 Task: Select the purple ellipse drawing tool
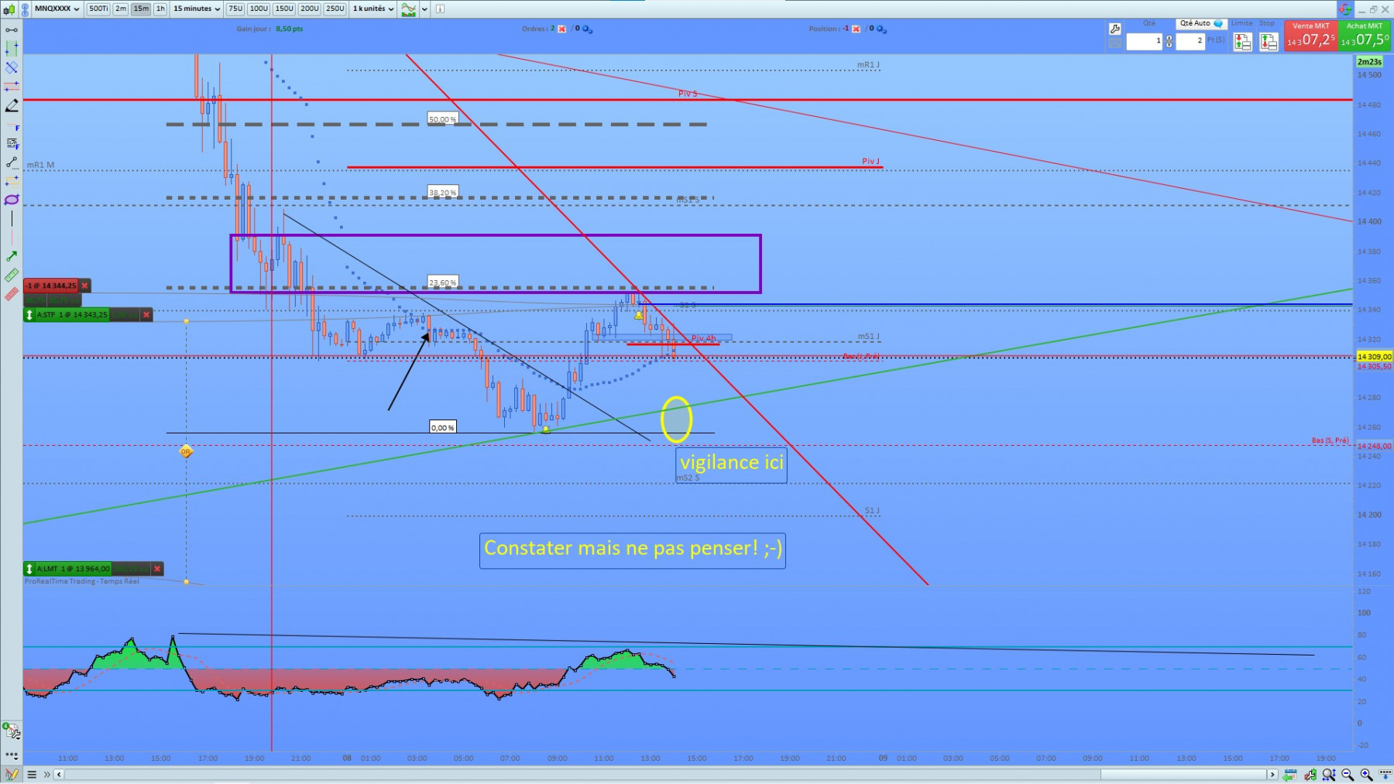(x=12, y=200)
